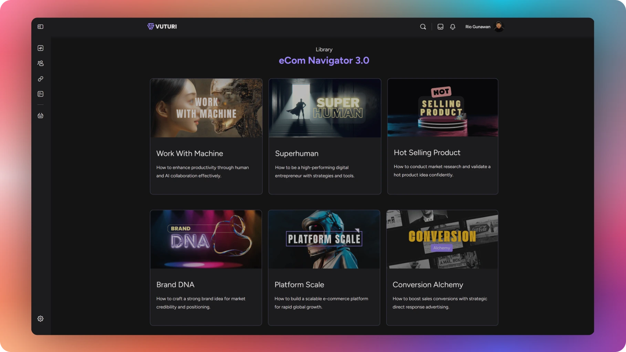The image size is (626, 352).
Task: Open Platform Scale thumbnail image
Action: click(324, 239)
